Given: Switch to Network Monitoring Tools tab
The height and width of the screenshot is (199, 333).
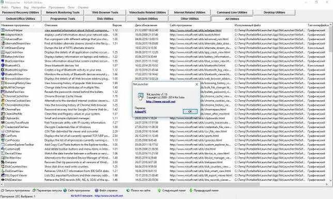Looking at the screenshot, I should click(x=63, y=12).
